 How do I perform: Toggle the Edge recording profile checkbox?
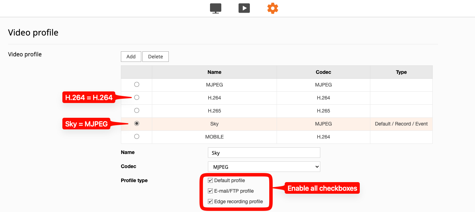(211, 201)
